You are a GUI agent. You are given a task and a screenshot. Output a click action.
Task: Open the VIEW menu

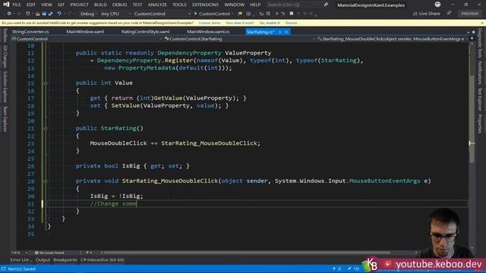[47, 5]
